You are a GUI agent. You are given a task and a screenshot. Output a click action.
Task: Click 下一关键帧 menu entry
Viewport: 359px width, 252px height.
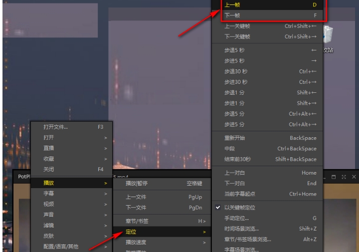tap(267, 36)
